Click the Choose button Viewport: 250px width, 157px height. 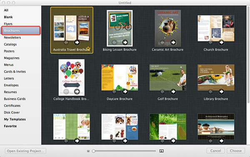point(236,151)
